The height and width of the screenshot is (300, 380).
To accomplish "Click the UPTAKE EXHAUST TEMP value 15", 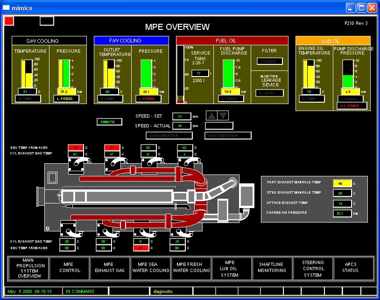I will [x=342, y=203].
